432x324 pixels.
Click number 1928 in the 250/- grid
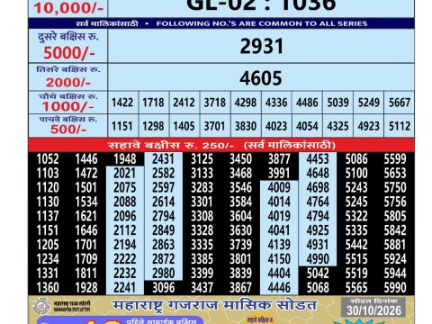coord(86,288)
